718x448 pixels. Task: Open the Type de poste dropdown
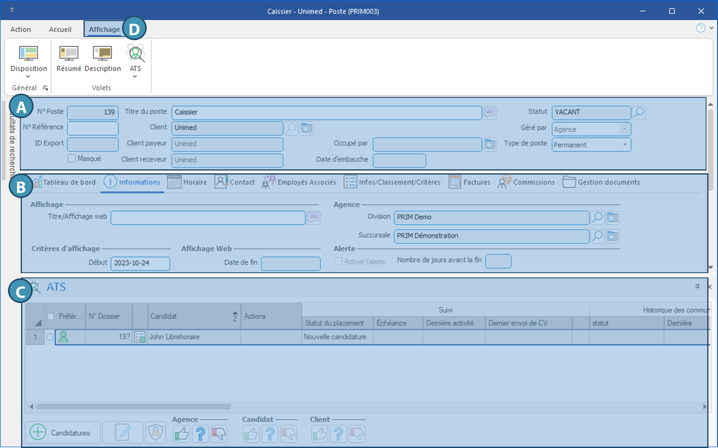pos(625,145)
